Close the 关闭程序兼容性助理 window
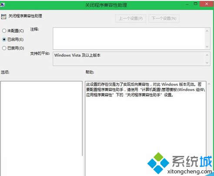Image resolution: width=214 pixels, height=176 pixels. [207, 4]
